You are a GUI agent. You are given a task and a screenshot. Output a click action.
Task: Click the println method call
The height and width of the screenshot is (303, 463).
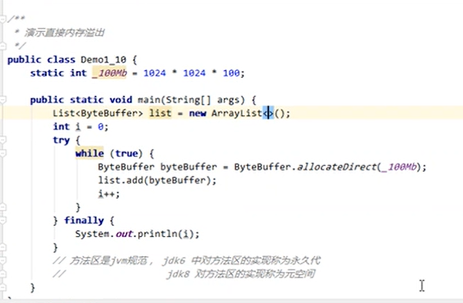pyautogui.click(x=157, y=234)
